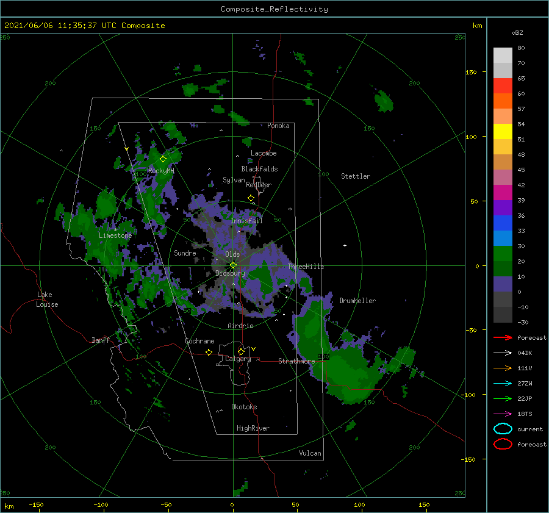
Task: Click the yellow diamond marker below RedDeer
Action: pos(251,198)
